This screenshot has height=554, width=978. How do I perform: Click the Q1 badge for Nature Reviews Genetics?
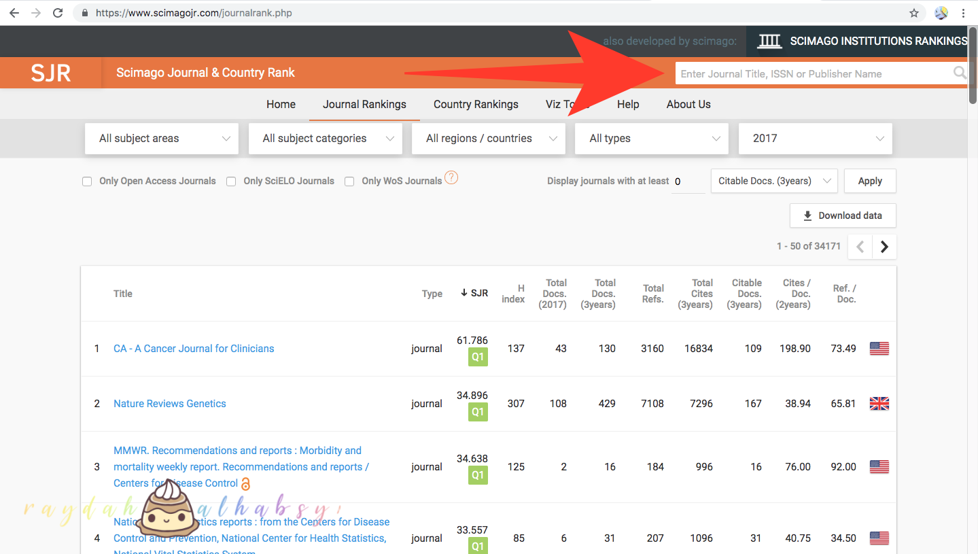click(478, 412)
